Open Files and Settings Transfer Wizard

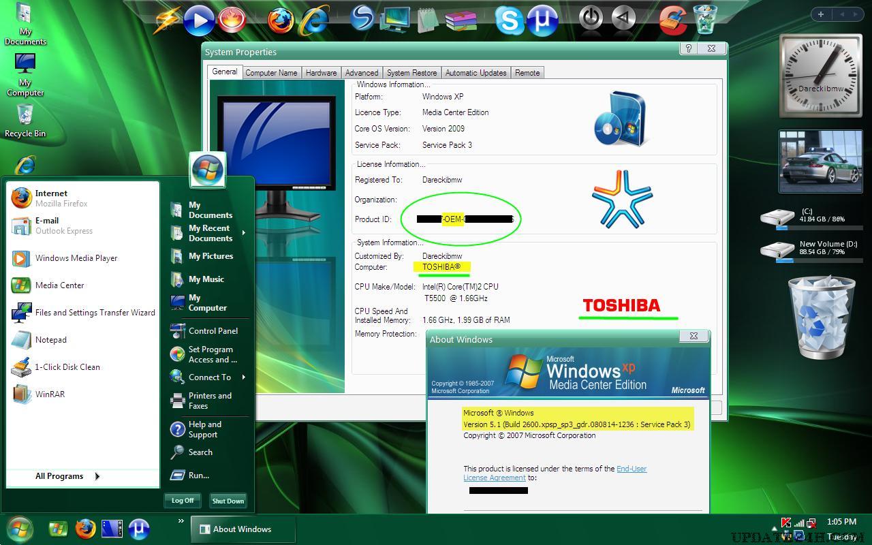(83, 313)
